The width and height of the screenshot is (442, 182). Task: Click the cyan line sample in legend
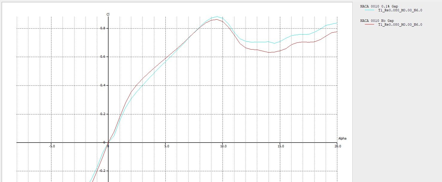(370, 10)
